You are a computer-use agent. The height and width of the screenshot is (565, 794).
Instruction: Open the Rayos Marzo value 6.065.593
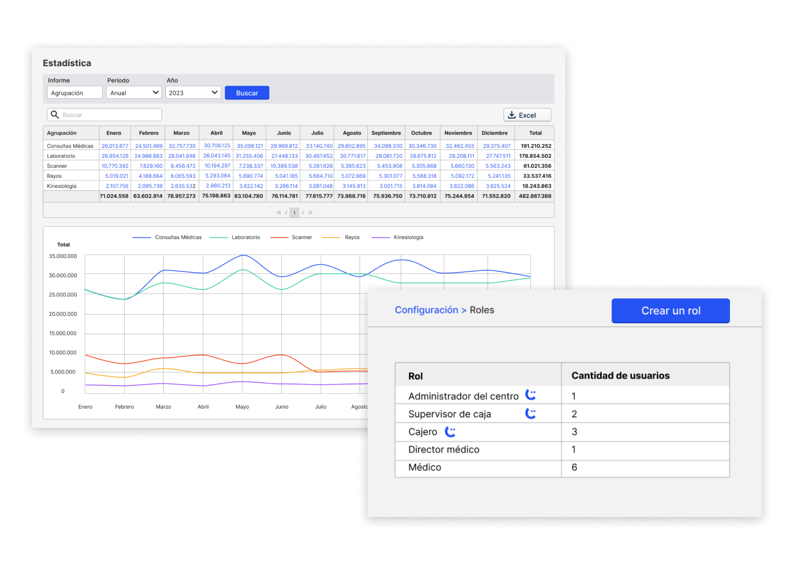(x=183, y=176)
